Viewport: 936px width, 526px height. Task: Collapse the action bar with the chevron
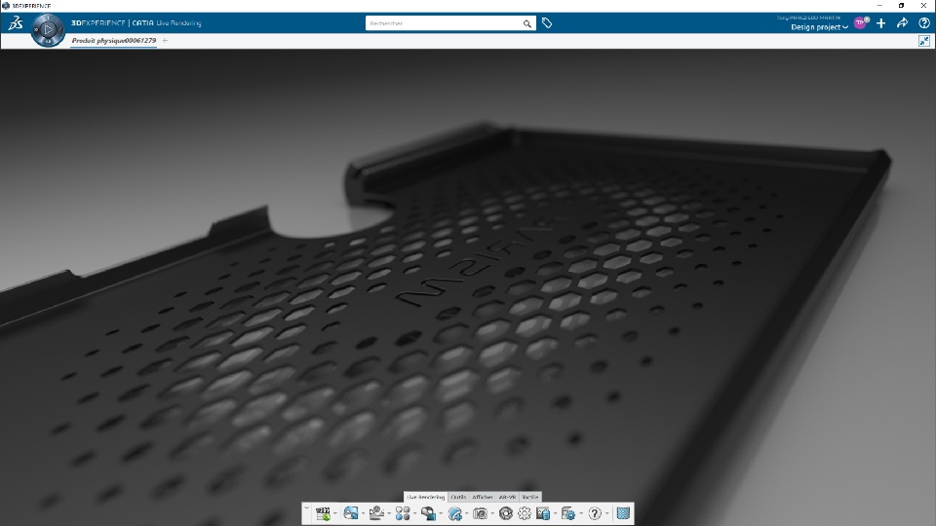pyautogui.click(x=307, y=508)
